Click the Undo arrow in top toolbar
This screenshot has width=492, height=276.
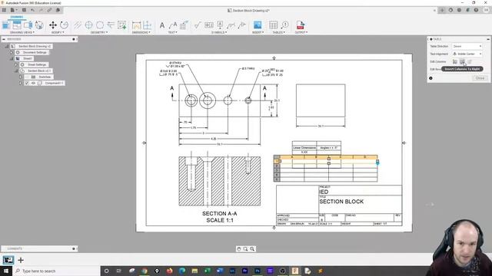click(32, 10)
